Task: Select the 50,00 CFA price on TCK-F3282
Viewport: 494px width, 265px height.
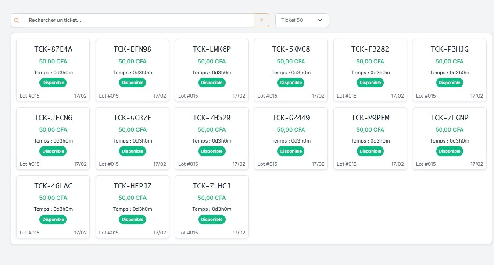Action: coord(370,62)
